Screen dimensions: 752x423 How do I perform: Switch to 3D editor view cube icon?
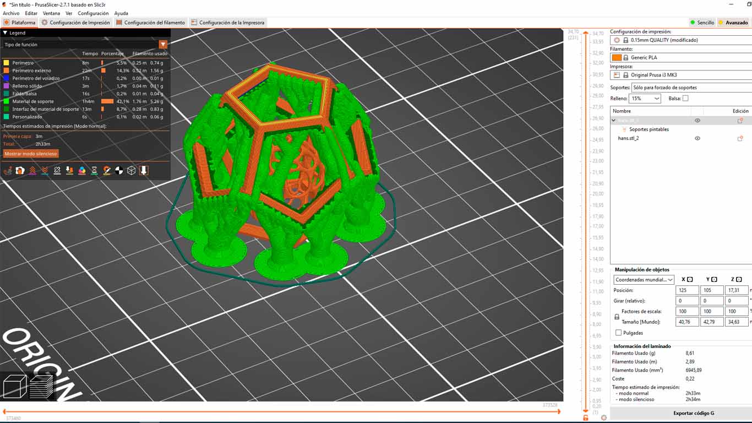click(14, 386)
